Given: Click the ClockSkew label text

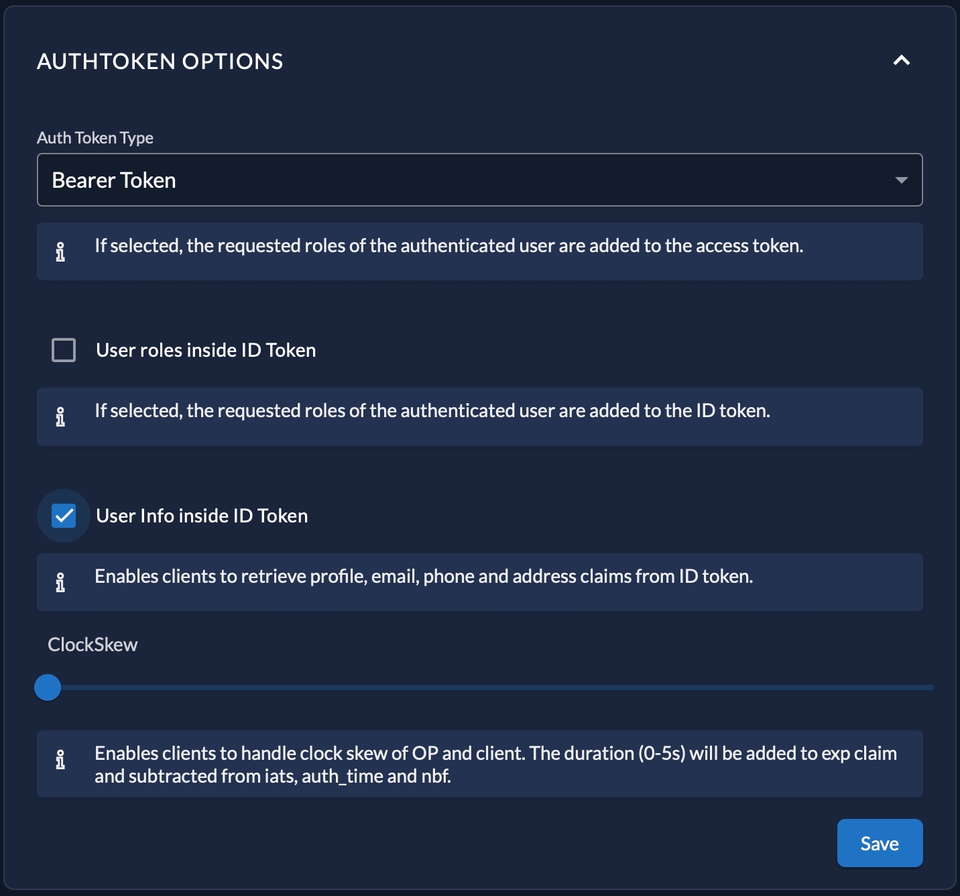Looking at the screenshot, I should (x=93, y=645).
